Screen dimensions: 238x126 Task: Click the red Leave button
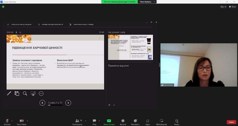click(231, 122)
